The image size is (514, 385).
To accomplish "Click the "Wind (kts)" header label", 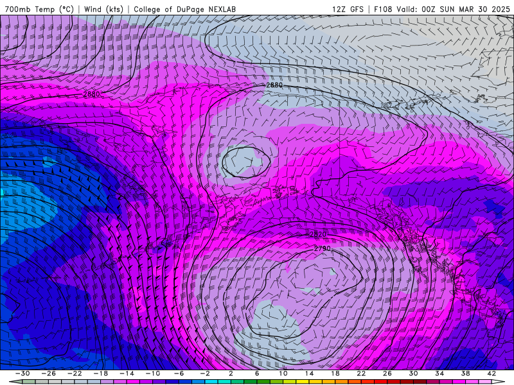I will pos(103,9).
